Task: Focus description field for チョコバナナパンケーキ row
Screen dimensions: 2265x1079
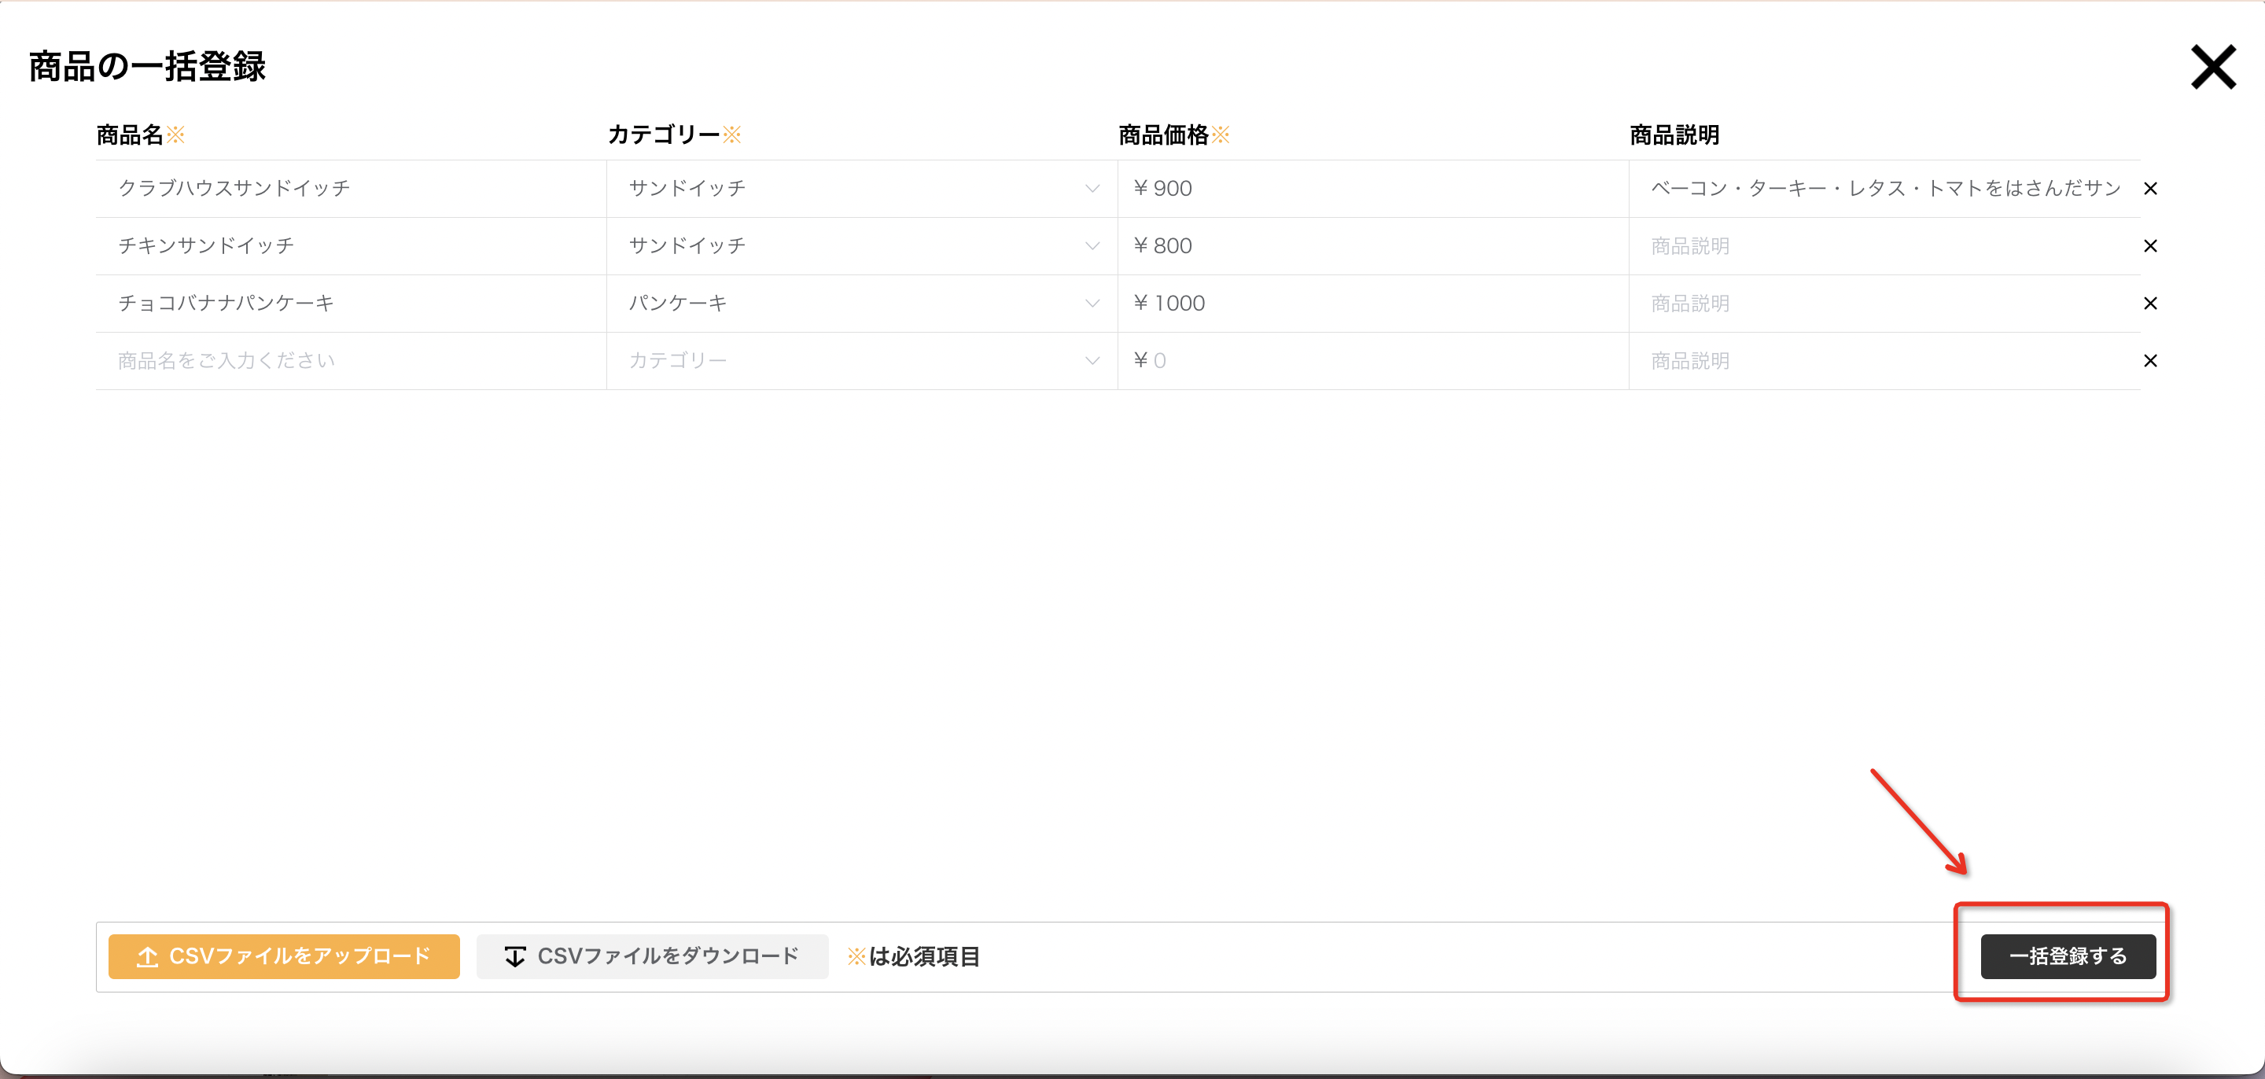Action: coord(1885,304)
